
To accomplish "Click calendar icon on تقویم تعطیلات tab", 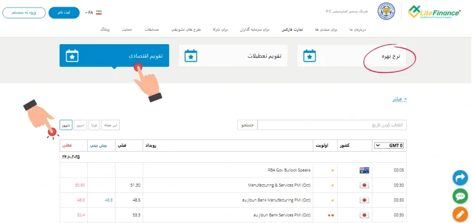I will tap(191, 56).
